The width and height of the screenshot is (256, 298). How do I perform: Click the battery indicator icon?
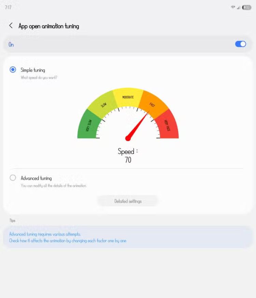tap(246, 7)
